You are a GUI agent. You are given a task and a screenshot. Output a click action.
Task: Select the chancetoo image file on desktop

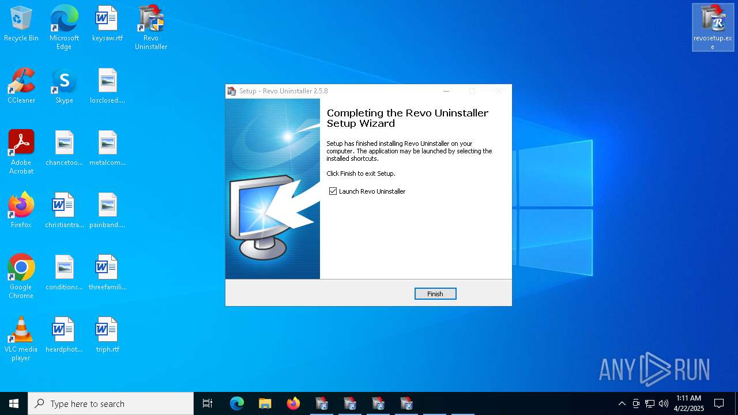[64, 149]
